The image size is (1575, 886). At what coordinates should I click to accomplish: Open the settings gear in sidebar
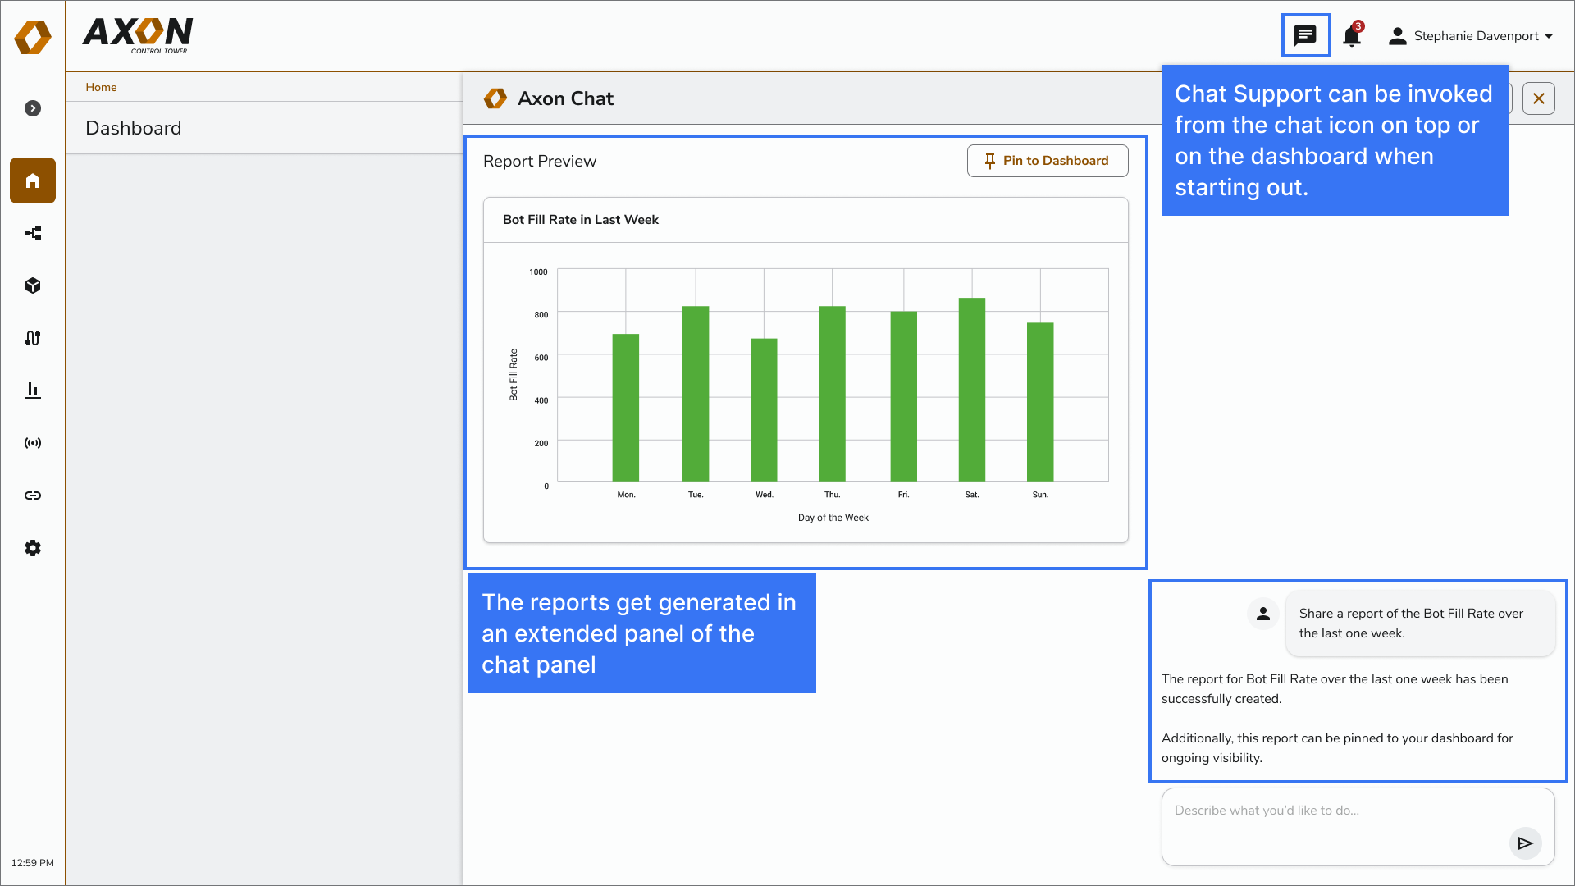33,548
